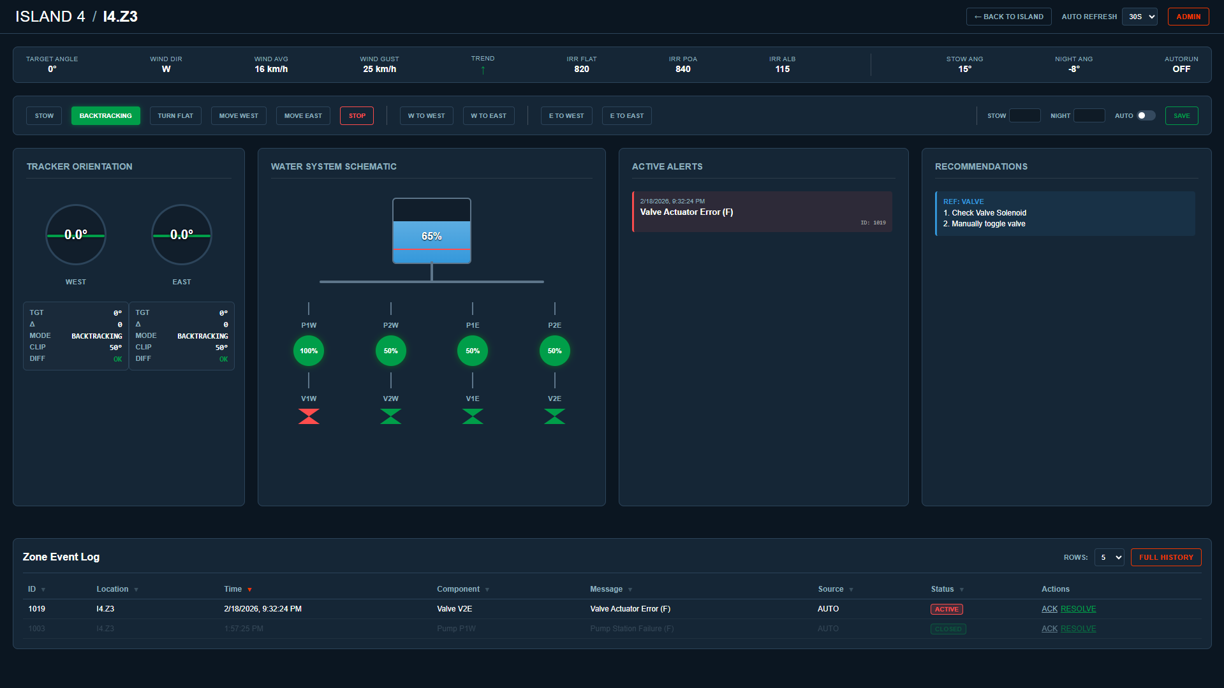Acknowledge event 1019 with ACK link
Viewport: 1224px width, 688px height.
point(1049,609)
